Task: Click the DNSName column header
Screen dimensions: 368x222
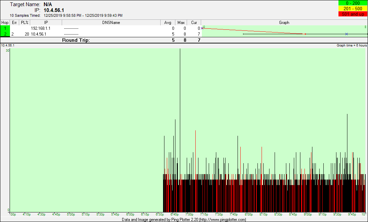Action: [111, 23]
